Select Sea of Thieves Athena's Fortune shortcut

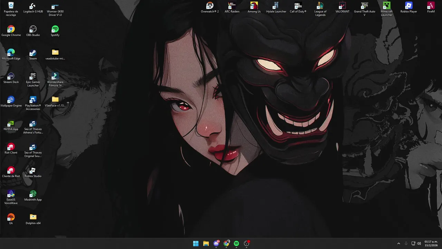pos(33,127)
